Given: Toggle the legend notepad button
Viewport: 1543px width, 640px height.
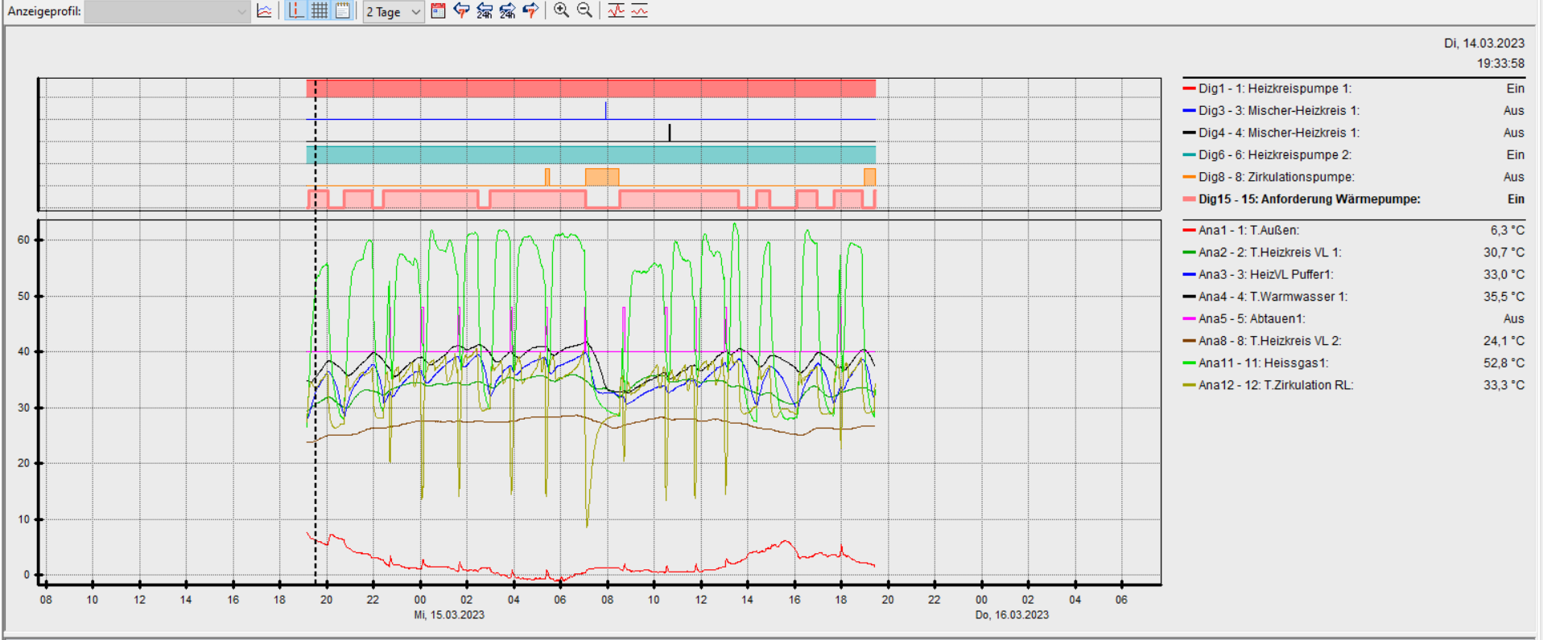Looking at the screenshot, I should click(x=343, y=11).
